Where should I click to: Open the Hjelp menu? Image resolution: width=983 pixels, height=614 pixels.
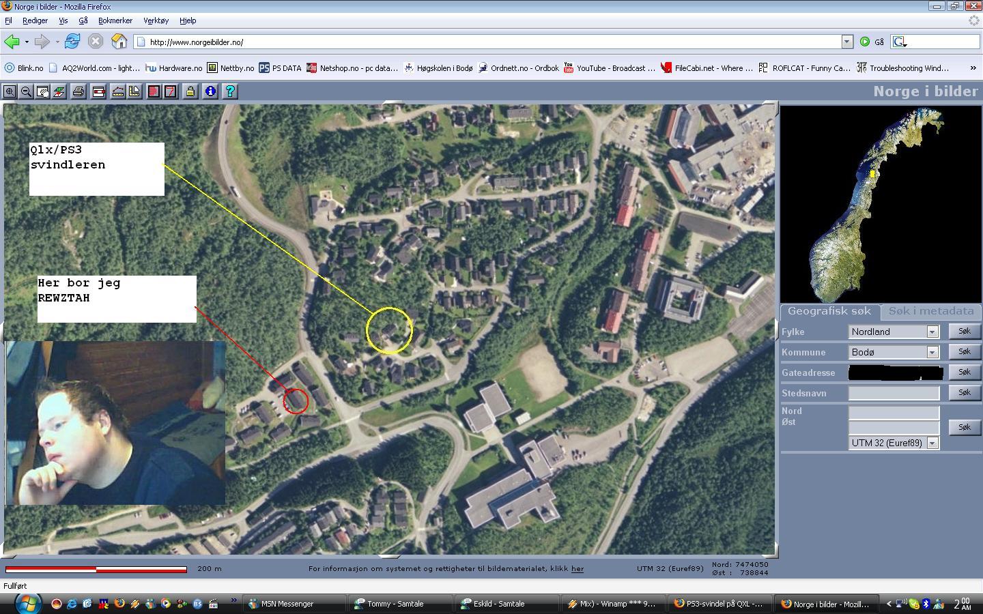tap(188, 20)
